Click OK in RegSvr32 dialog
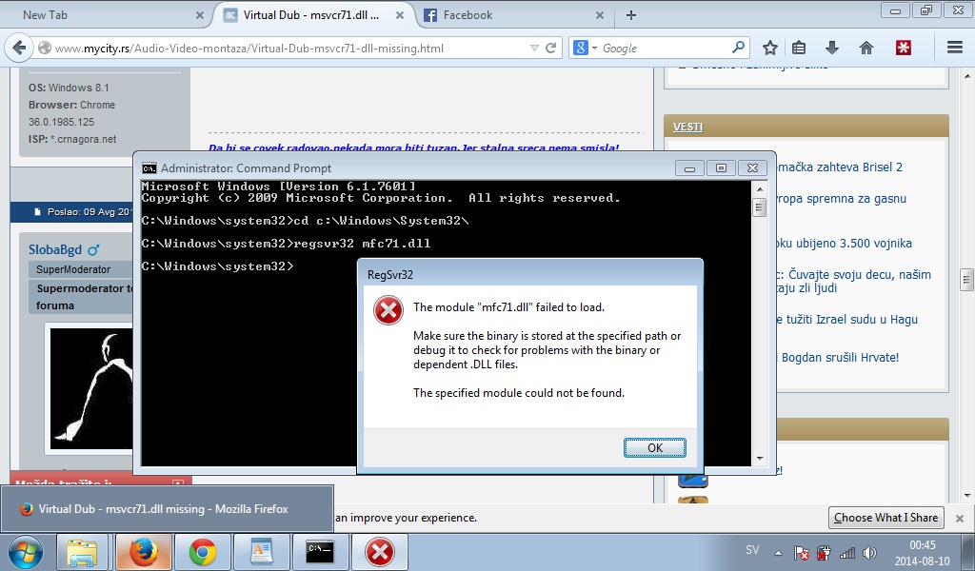 (x=655, y=448)
